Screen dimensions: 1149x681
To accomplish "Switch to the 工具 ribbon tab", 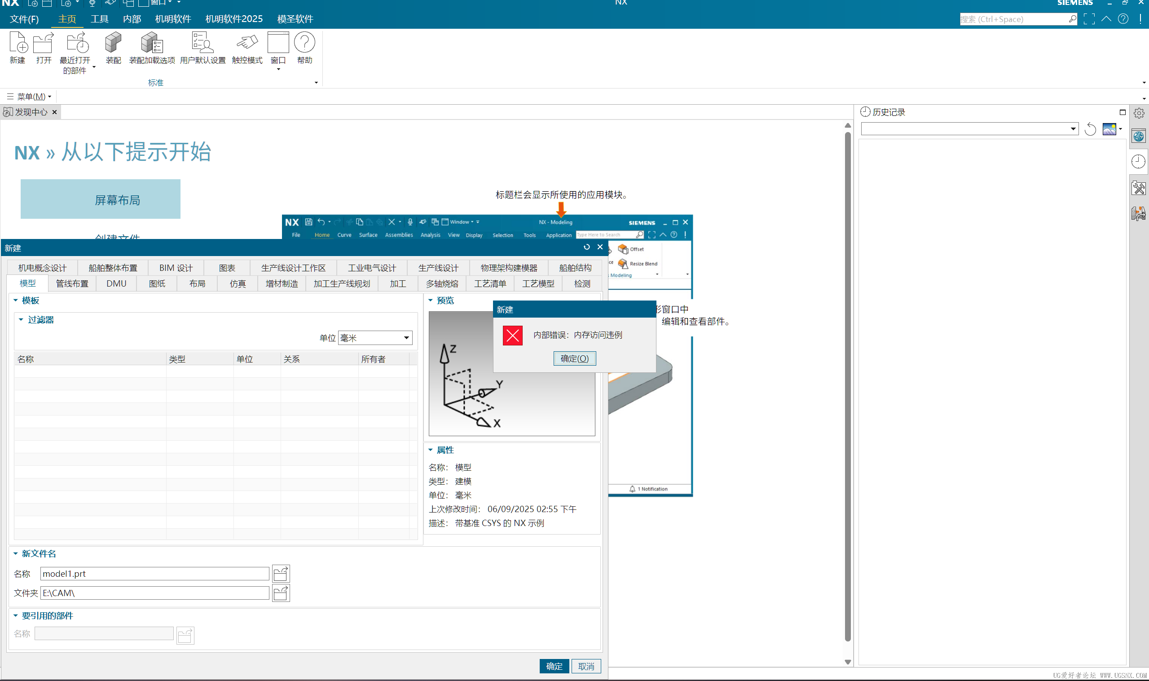I will coord(99,19).
